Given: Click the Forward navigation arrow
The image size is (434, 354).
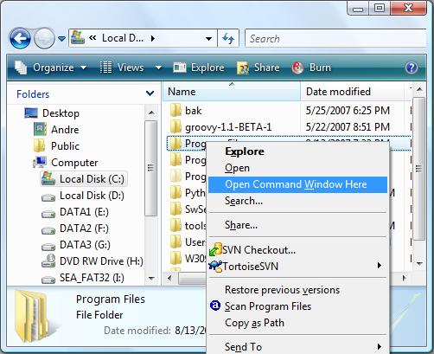Looking at the screenshot, I should pyautogui.click(x=44, y=38).
